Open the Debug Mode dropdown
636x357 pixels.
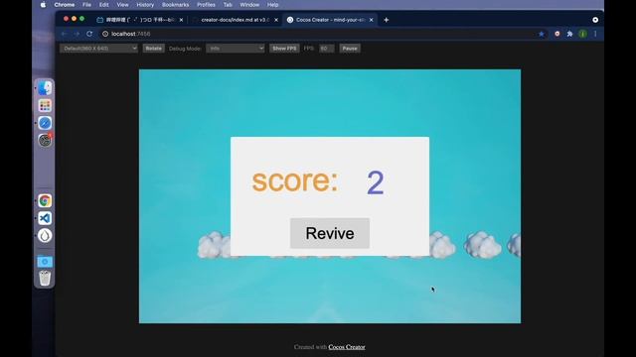coord(236,49)
